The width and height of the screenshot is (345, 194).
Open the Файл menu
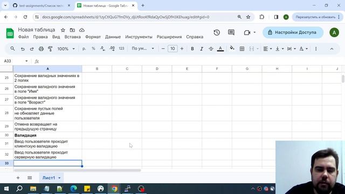click(x=23, y=37)
